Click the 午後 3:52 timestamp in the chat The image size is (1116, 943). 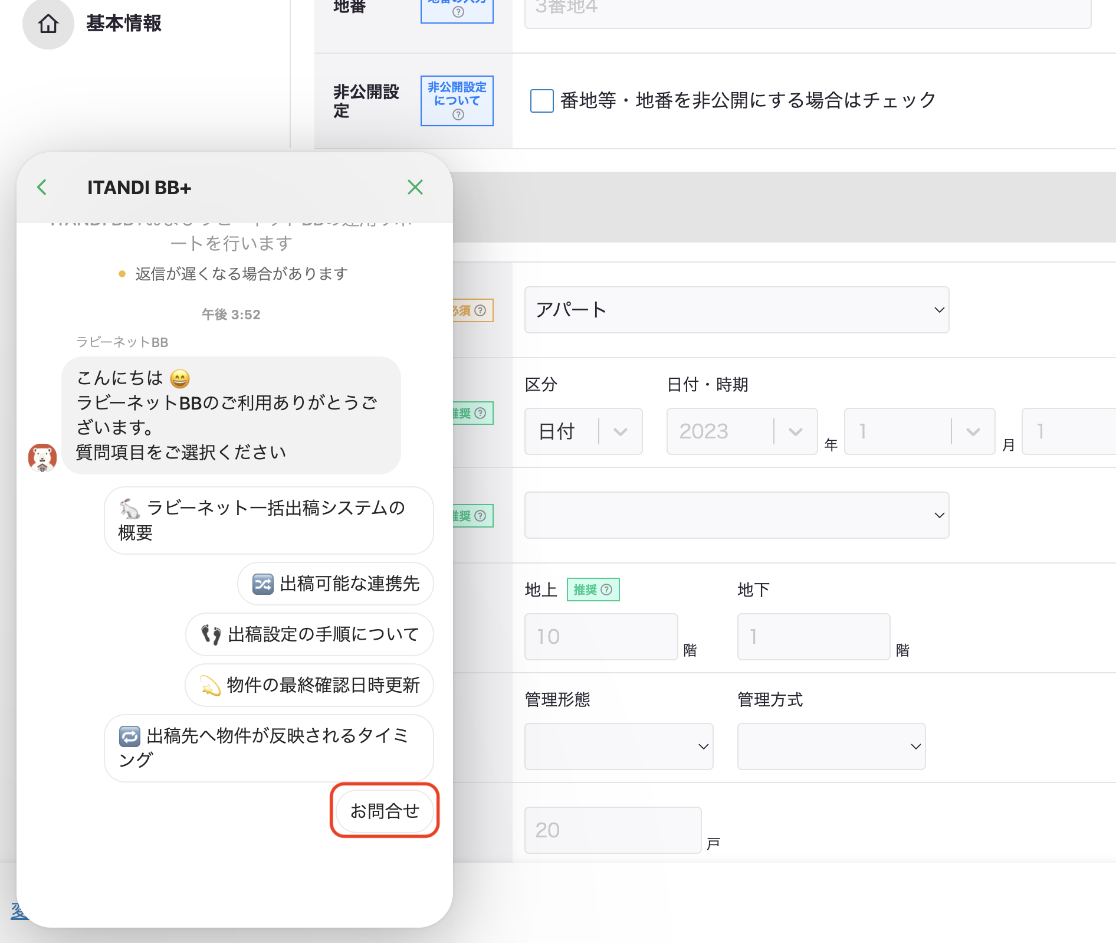click(x=231, y=315)
